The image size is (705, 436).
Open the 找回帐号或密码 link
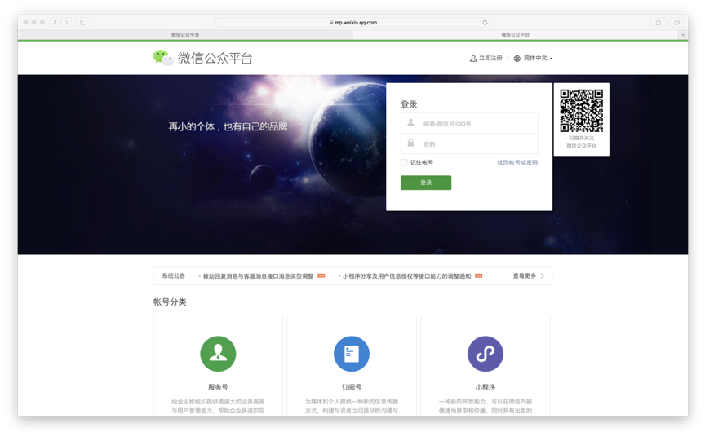517,162
